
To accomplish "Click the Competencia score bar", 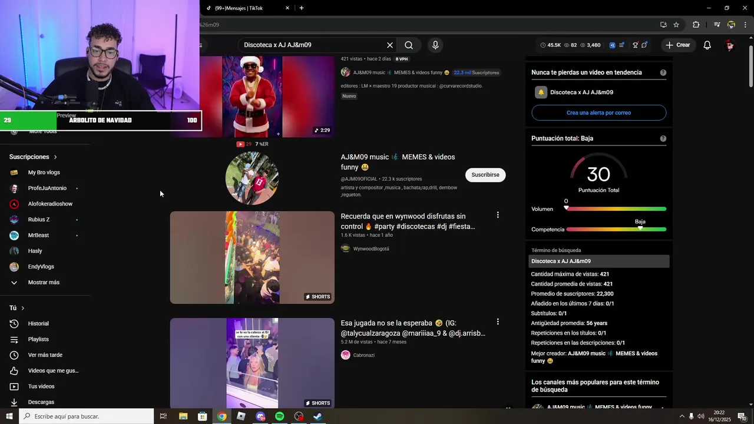I will click(x=616, y=229).
